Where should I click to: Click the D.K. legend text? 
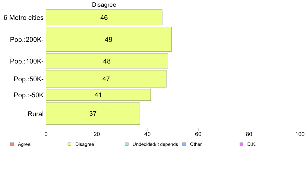point(252,144)
